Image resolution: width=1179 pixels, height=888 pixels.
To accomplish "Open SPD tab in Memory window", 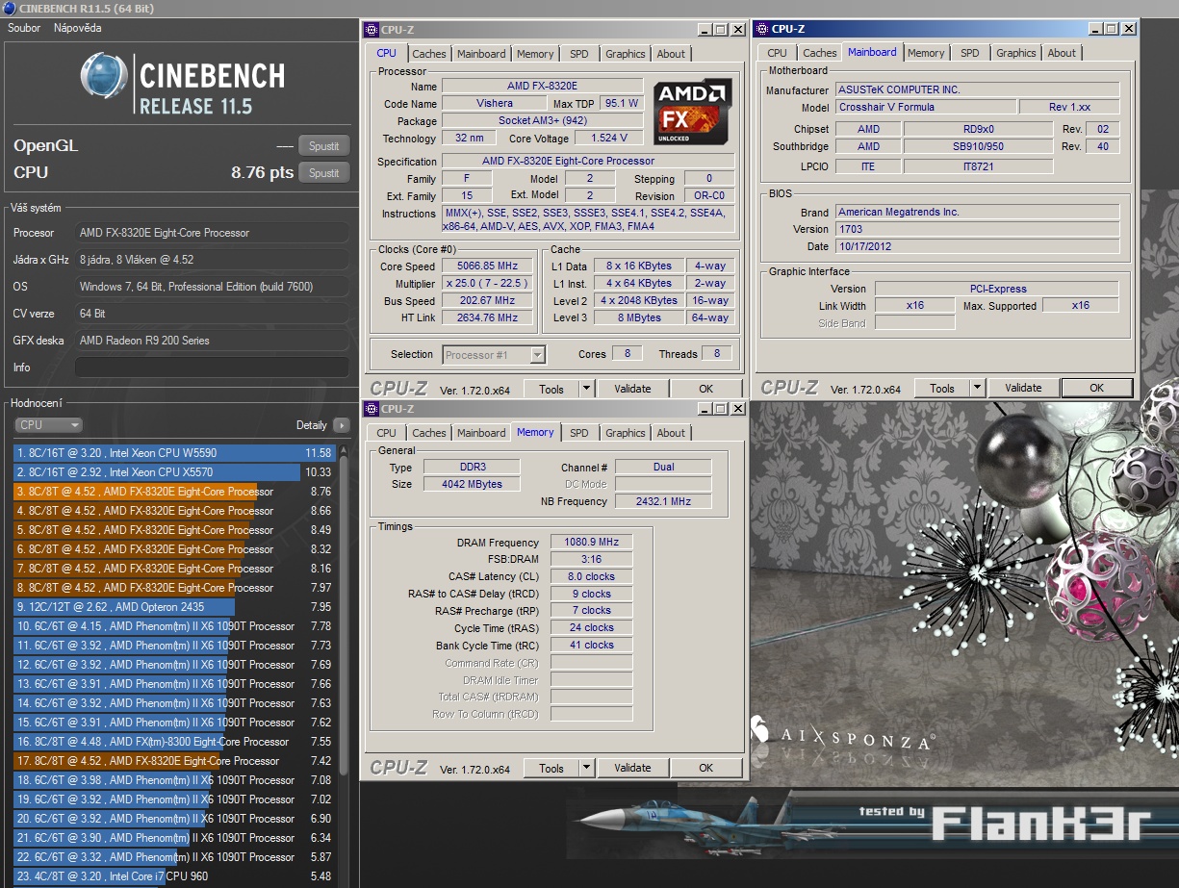I will point(579,433).
